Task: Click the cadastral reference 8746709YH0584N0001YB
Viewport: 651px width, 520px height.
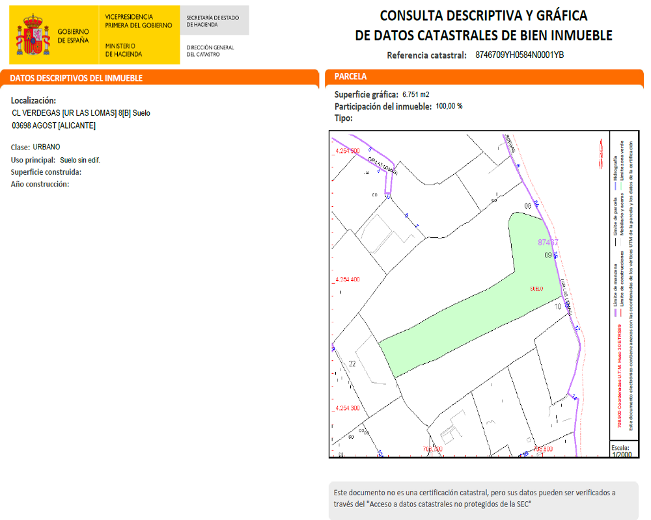Action: tap(519, 55)
